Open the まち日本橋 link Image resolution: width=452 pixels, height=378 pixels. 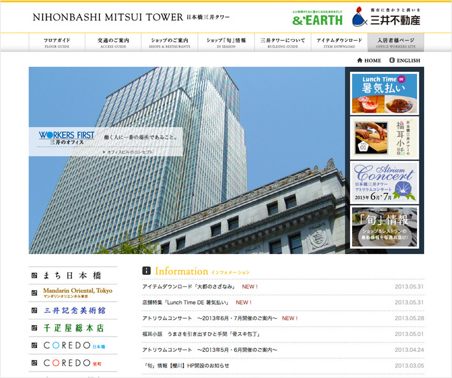click(73, 276)
